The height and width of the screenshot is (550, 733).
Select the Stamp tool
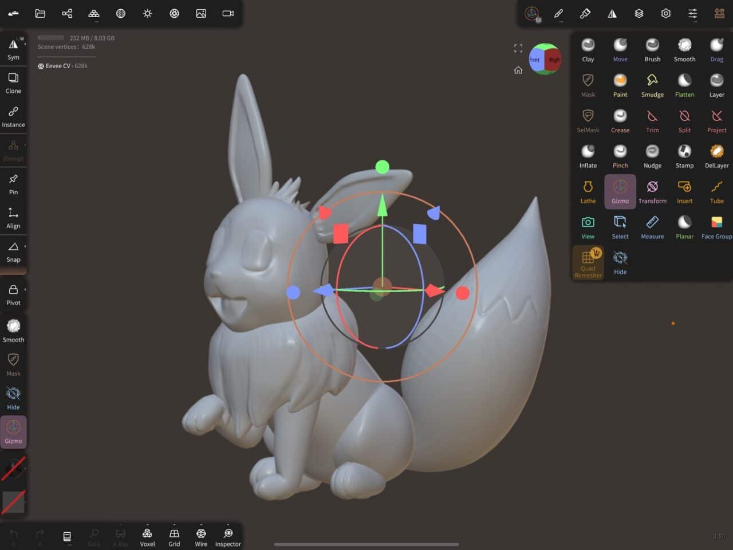point(684,156)
